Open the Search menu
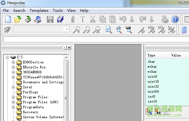The width and height of the screenshot is (189, 121). pos(19,11)
